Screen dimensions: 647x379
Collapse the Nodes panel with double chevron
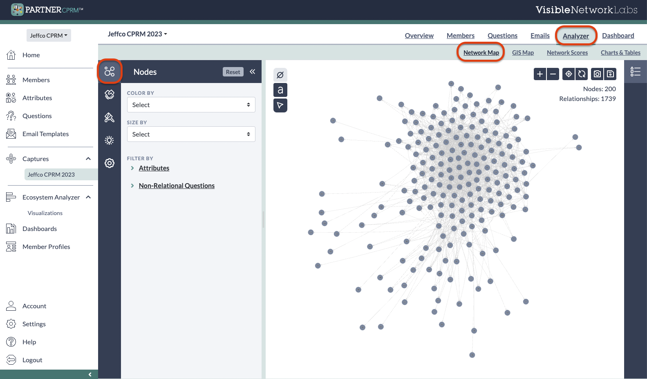(x=253, y=72)
